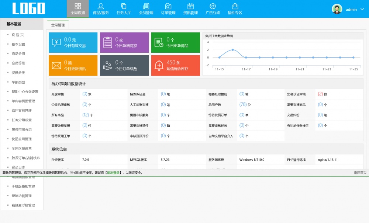Image resolution: width=369 pixels, height=223 pixels.
Task: Open the 插件专区 shopping bag icon
Action: point(235,6)
